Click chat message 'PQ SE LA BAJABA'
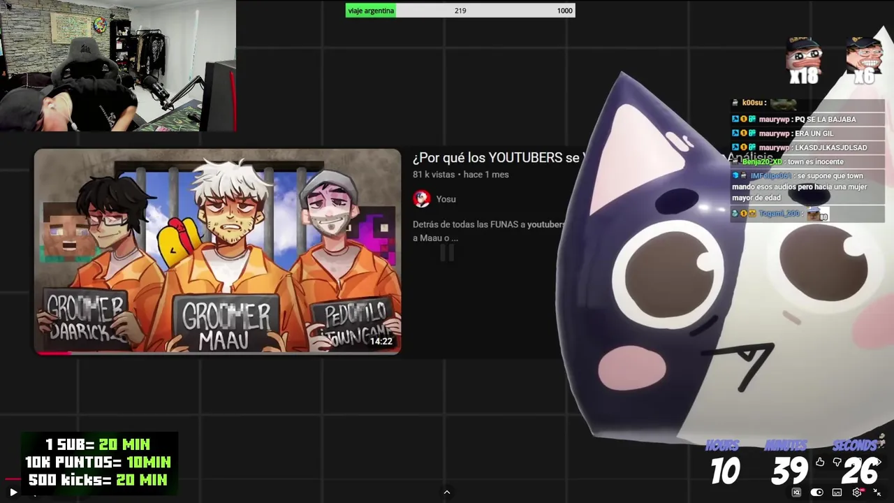Image resolution: width=894 pixels, height=503 pixels. [x=826, y=119]
